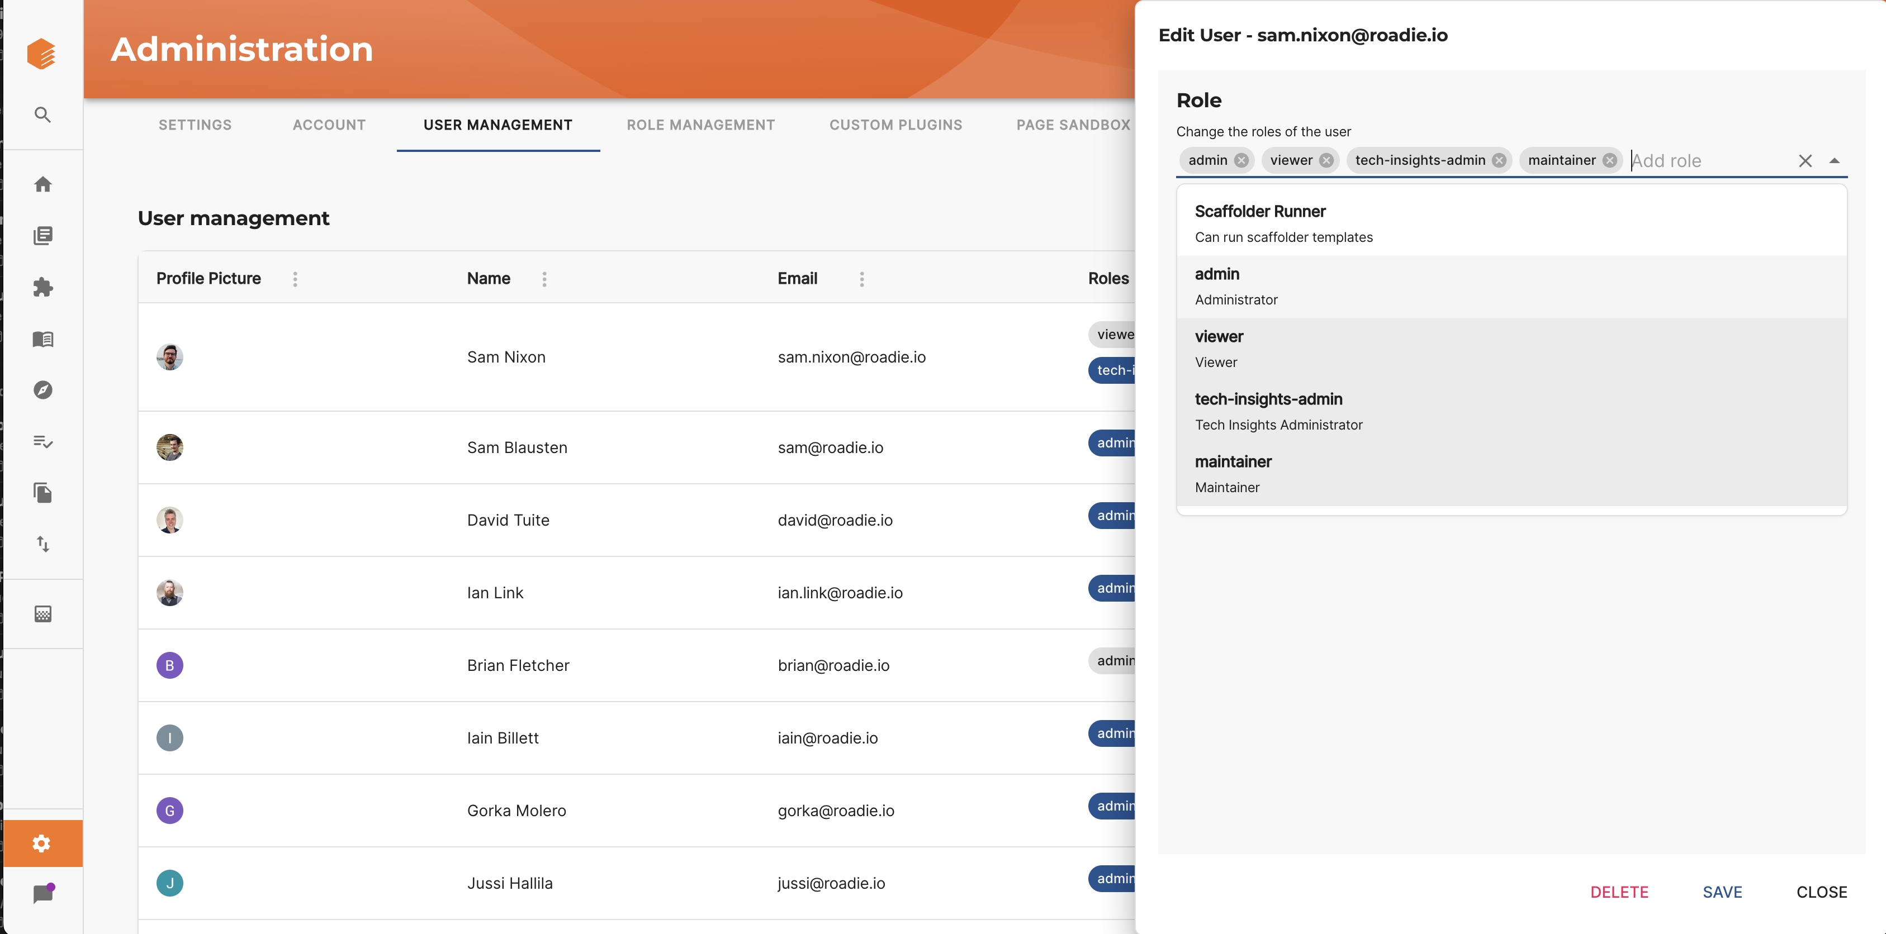Switch to CUSTOM PLUGINS tab
This screenshot has height=934, width=1886.
(x=896, y=124)
